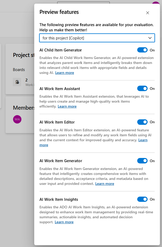The image size is (162, 247).
Task: Open Learn more for AI Child Item Generator
Action: click(65, 73)
